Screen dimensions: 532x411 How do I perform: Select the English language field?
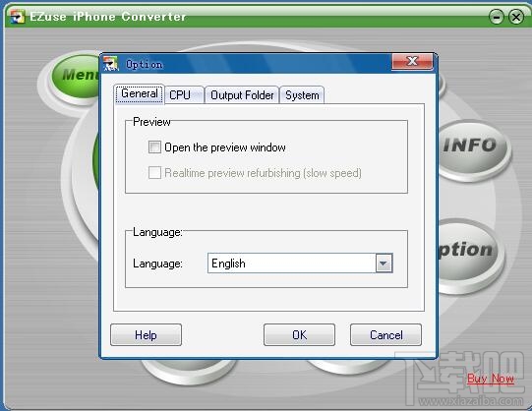(300, 264)
